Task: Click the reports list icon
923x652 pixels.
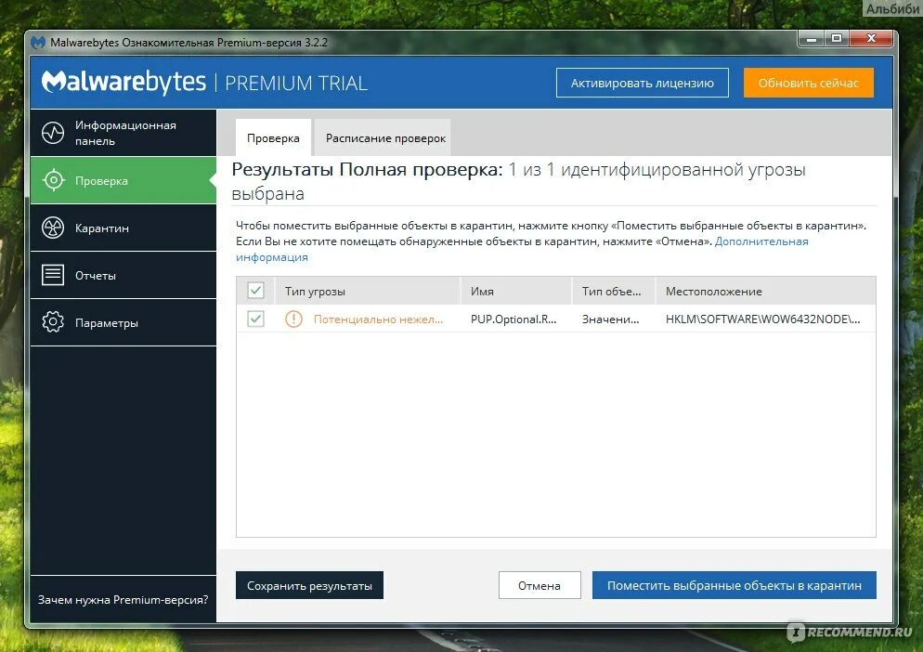Action: click(53, 275)
